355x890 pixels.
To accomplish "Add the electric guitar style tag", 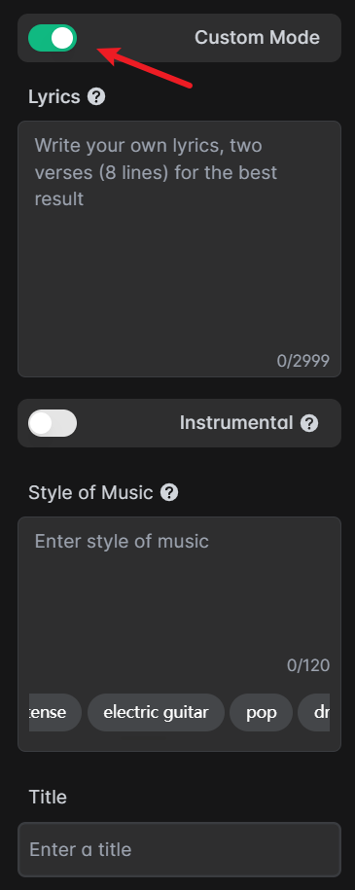I will 157,712.
